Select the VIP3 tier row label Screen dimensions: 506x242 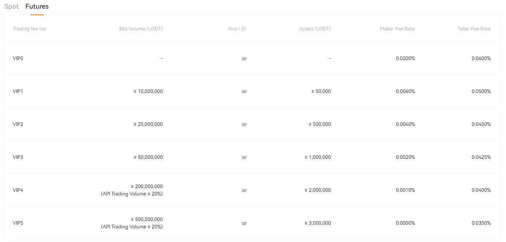point(18,157)
